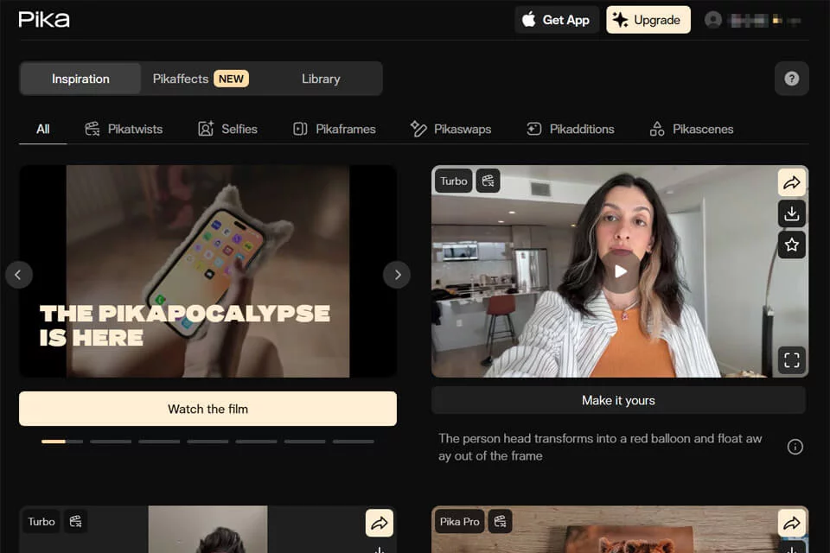Share the red balloon video
This screenshot has width=830, height=553.
(x=791, y=182)
